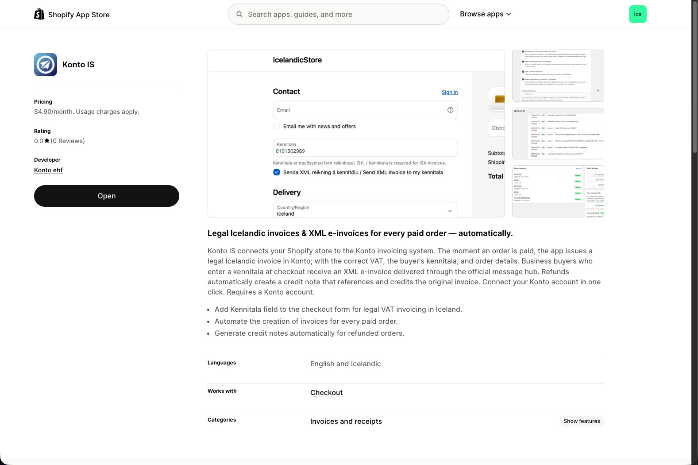This screenshot has height=465, width=698.
Task: Uncheck the Send XML invoice checkbox
Action: 277,172
